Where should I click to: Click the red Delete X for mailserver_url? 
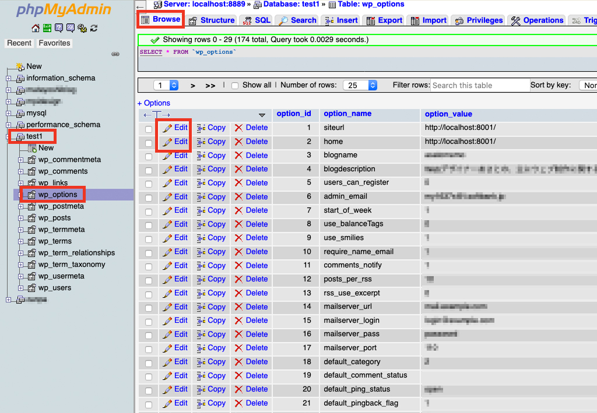pos(238,307)
